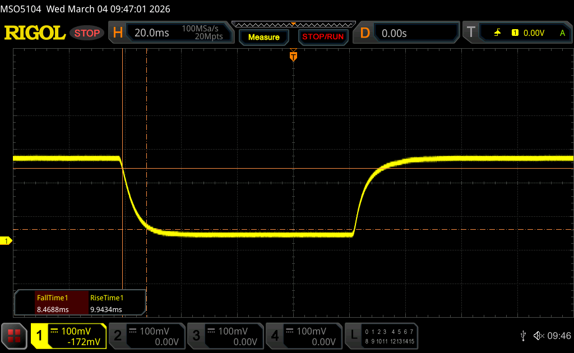Turn on channel 4

tap(303, 336)
